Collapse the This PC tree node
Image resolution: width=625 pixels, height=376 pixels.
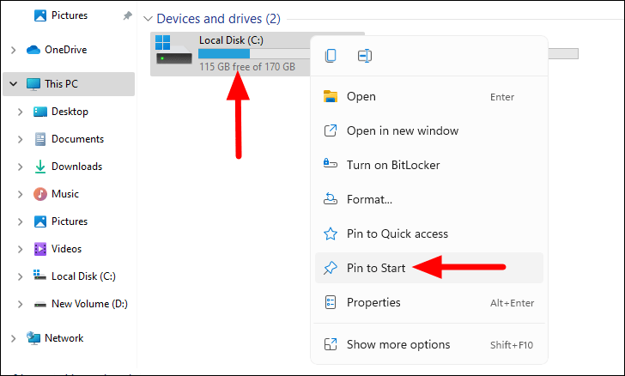(13, 84)
